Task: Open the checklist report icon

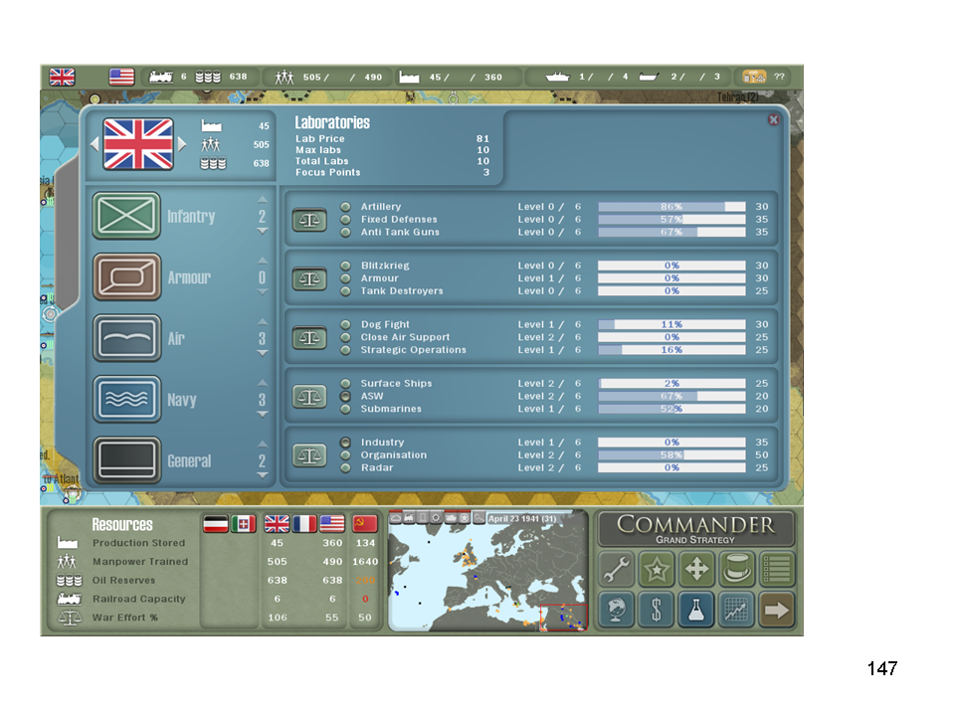Action: [777, 570]
